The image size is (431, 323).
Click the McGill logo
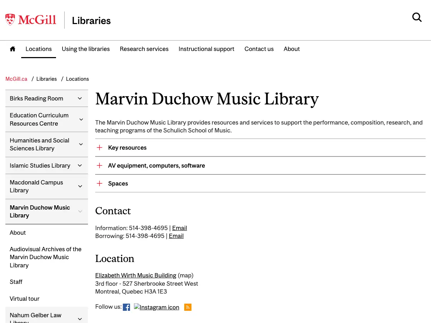31,20
